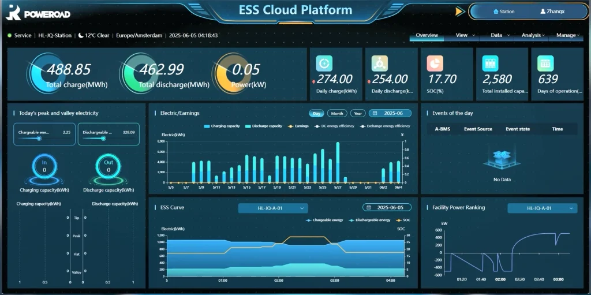The width and height of the screenshot is (591, 295).
Task: Click the SOC pie chart icon
Action: [x=435, y=64]
